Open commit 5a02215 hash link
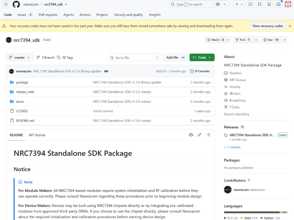Image resolution: width=294 pixels, height=220 pixels. point(161,71)
